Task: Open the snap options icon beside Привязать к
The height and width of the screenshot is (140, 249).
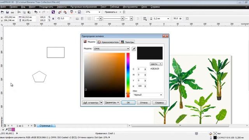Action: (124, 12)
